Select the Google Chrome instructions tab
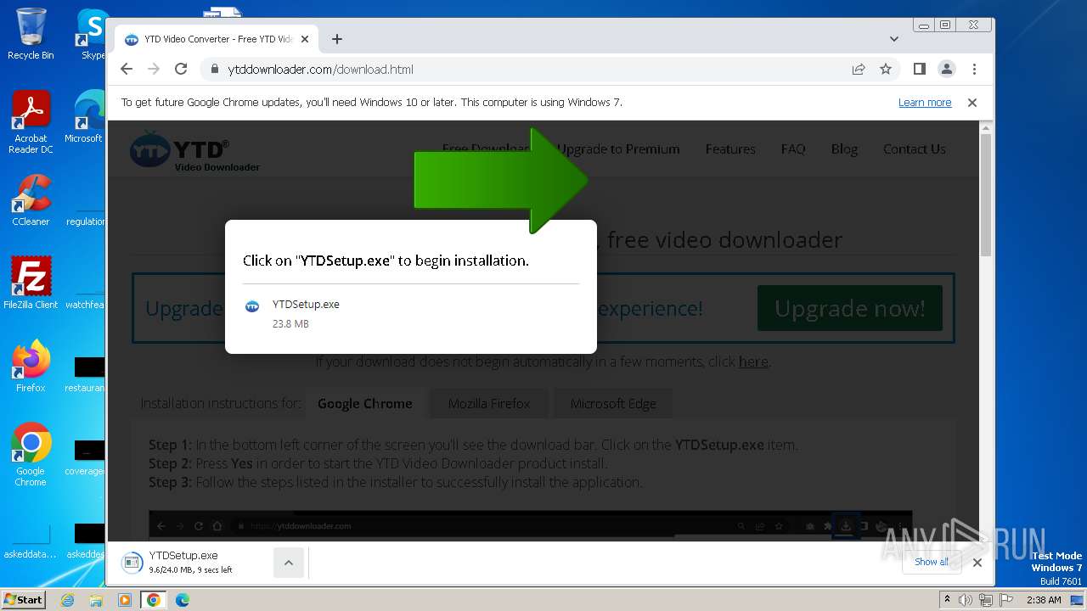This screenshot has height=611, width=1087. tap(365, 404)
